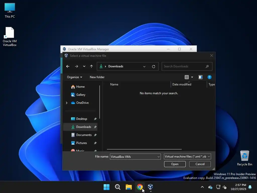Open the network status tray icon
The image size is (257, 193).
(x=218, y=187)
